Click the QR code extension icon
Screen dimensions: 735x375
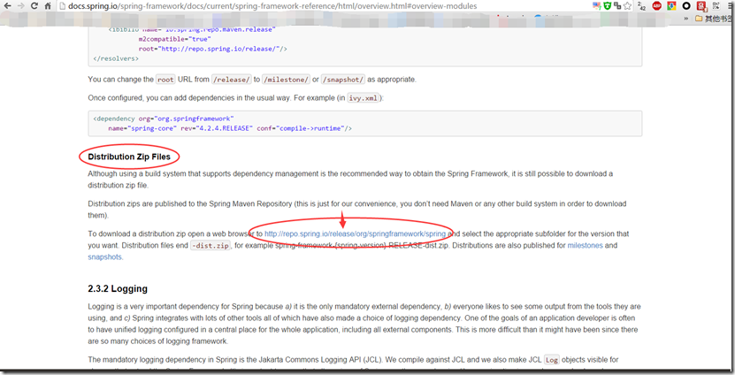point(716,6)
